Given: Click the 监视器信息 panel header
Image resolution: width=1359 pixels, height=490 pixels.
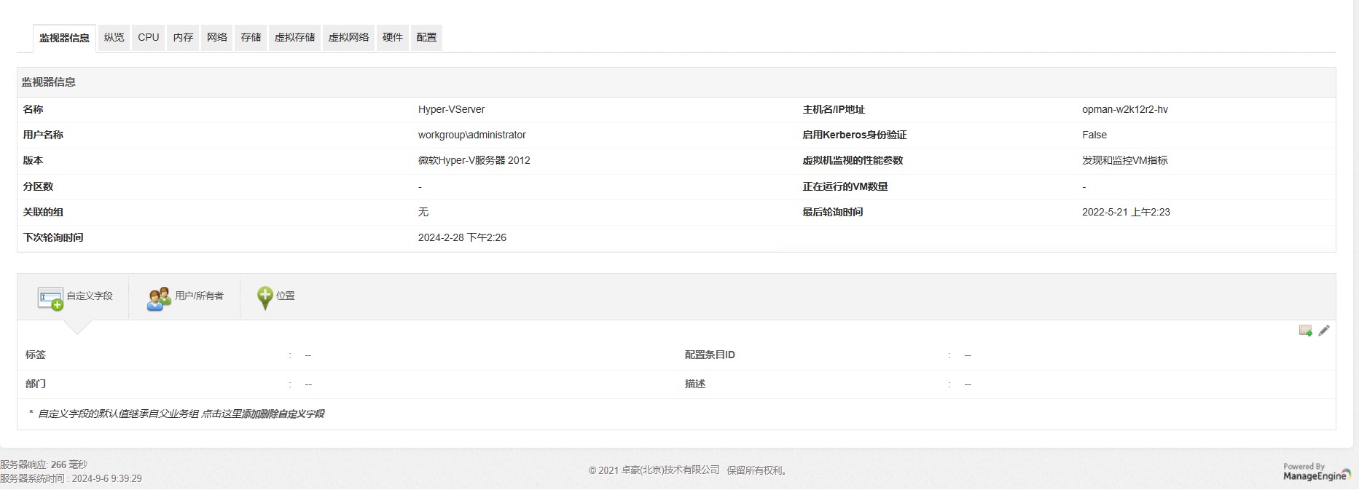Looking at the screenshot, I should click(676, 82).
